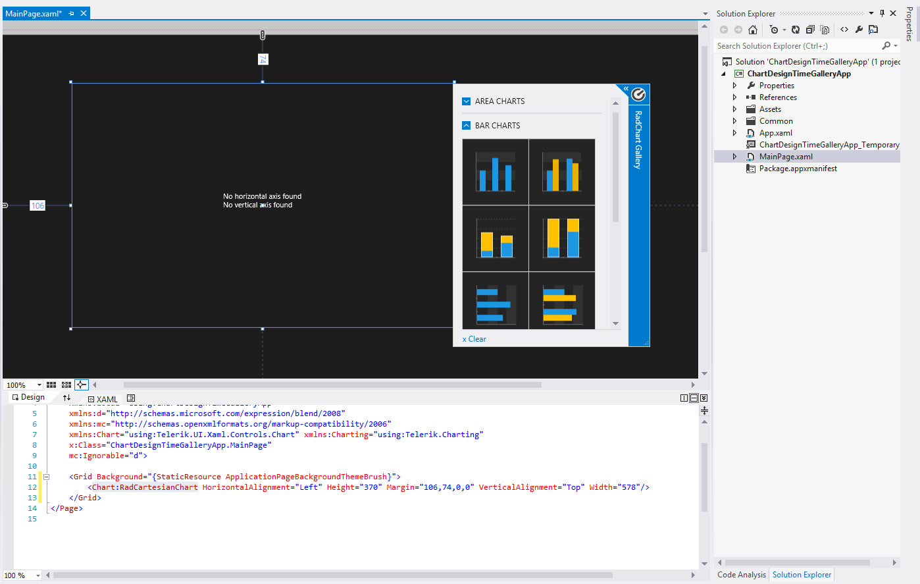The image size is (920, 584).
Task: Click the top margin chain-link icon on designer
Action: click(x=263, y=35)
